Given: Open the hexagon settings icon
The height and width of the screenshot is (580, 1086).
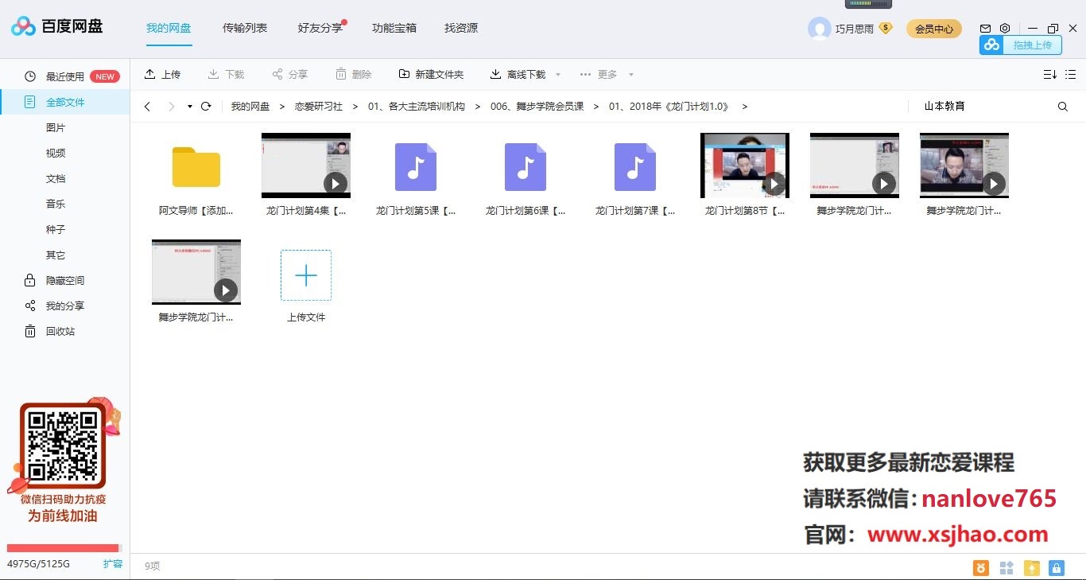Looking at the screenshot, I should click(1005, 28).
